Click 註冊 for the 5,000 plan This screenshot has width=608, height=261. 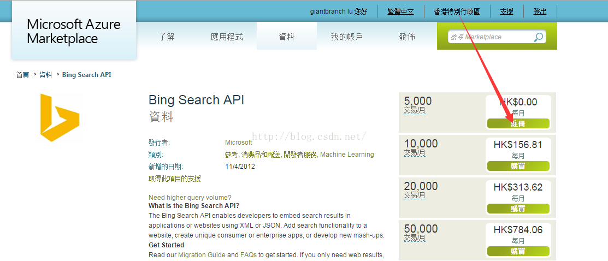tap(518, 124)
